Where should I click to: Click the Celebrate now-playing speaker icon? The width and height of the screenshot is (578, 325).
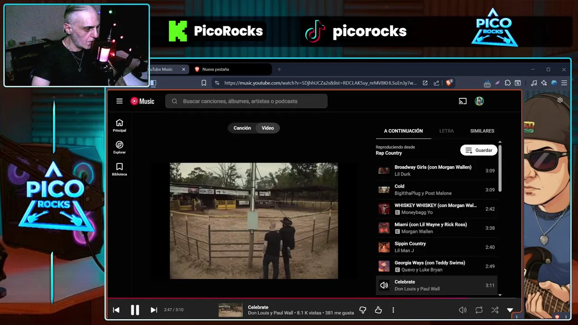coord(384,285)
